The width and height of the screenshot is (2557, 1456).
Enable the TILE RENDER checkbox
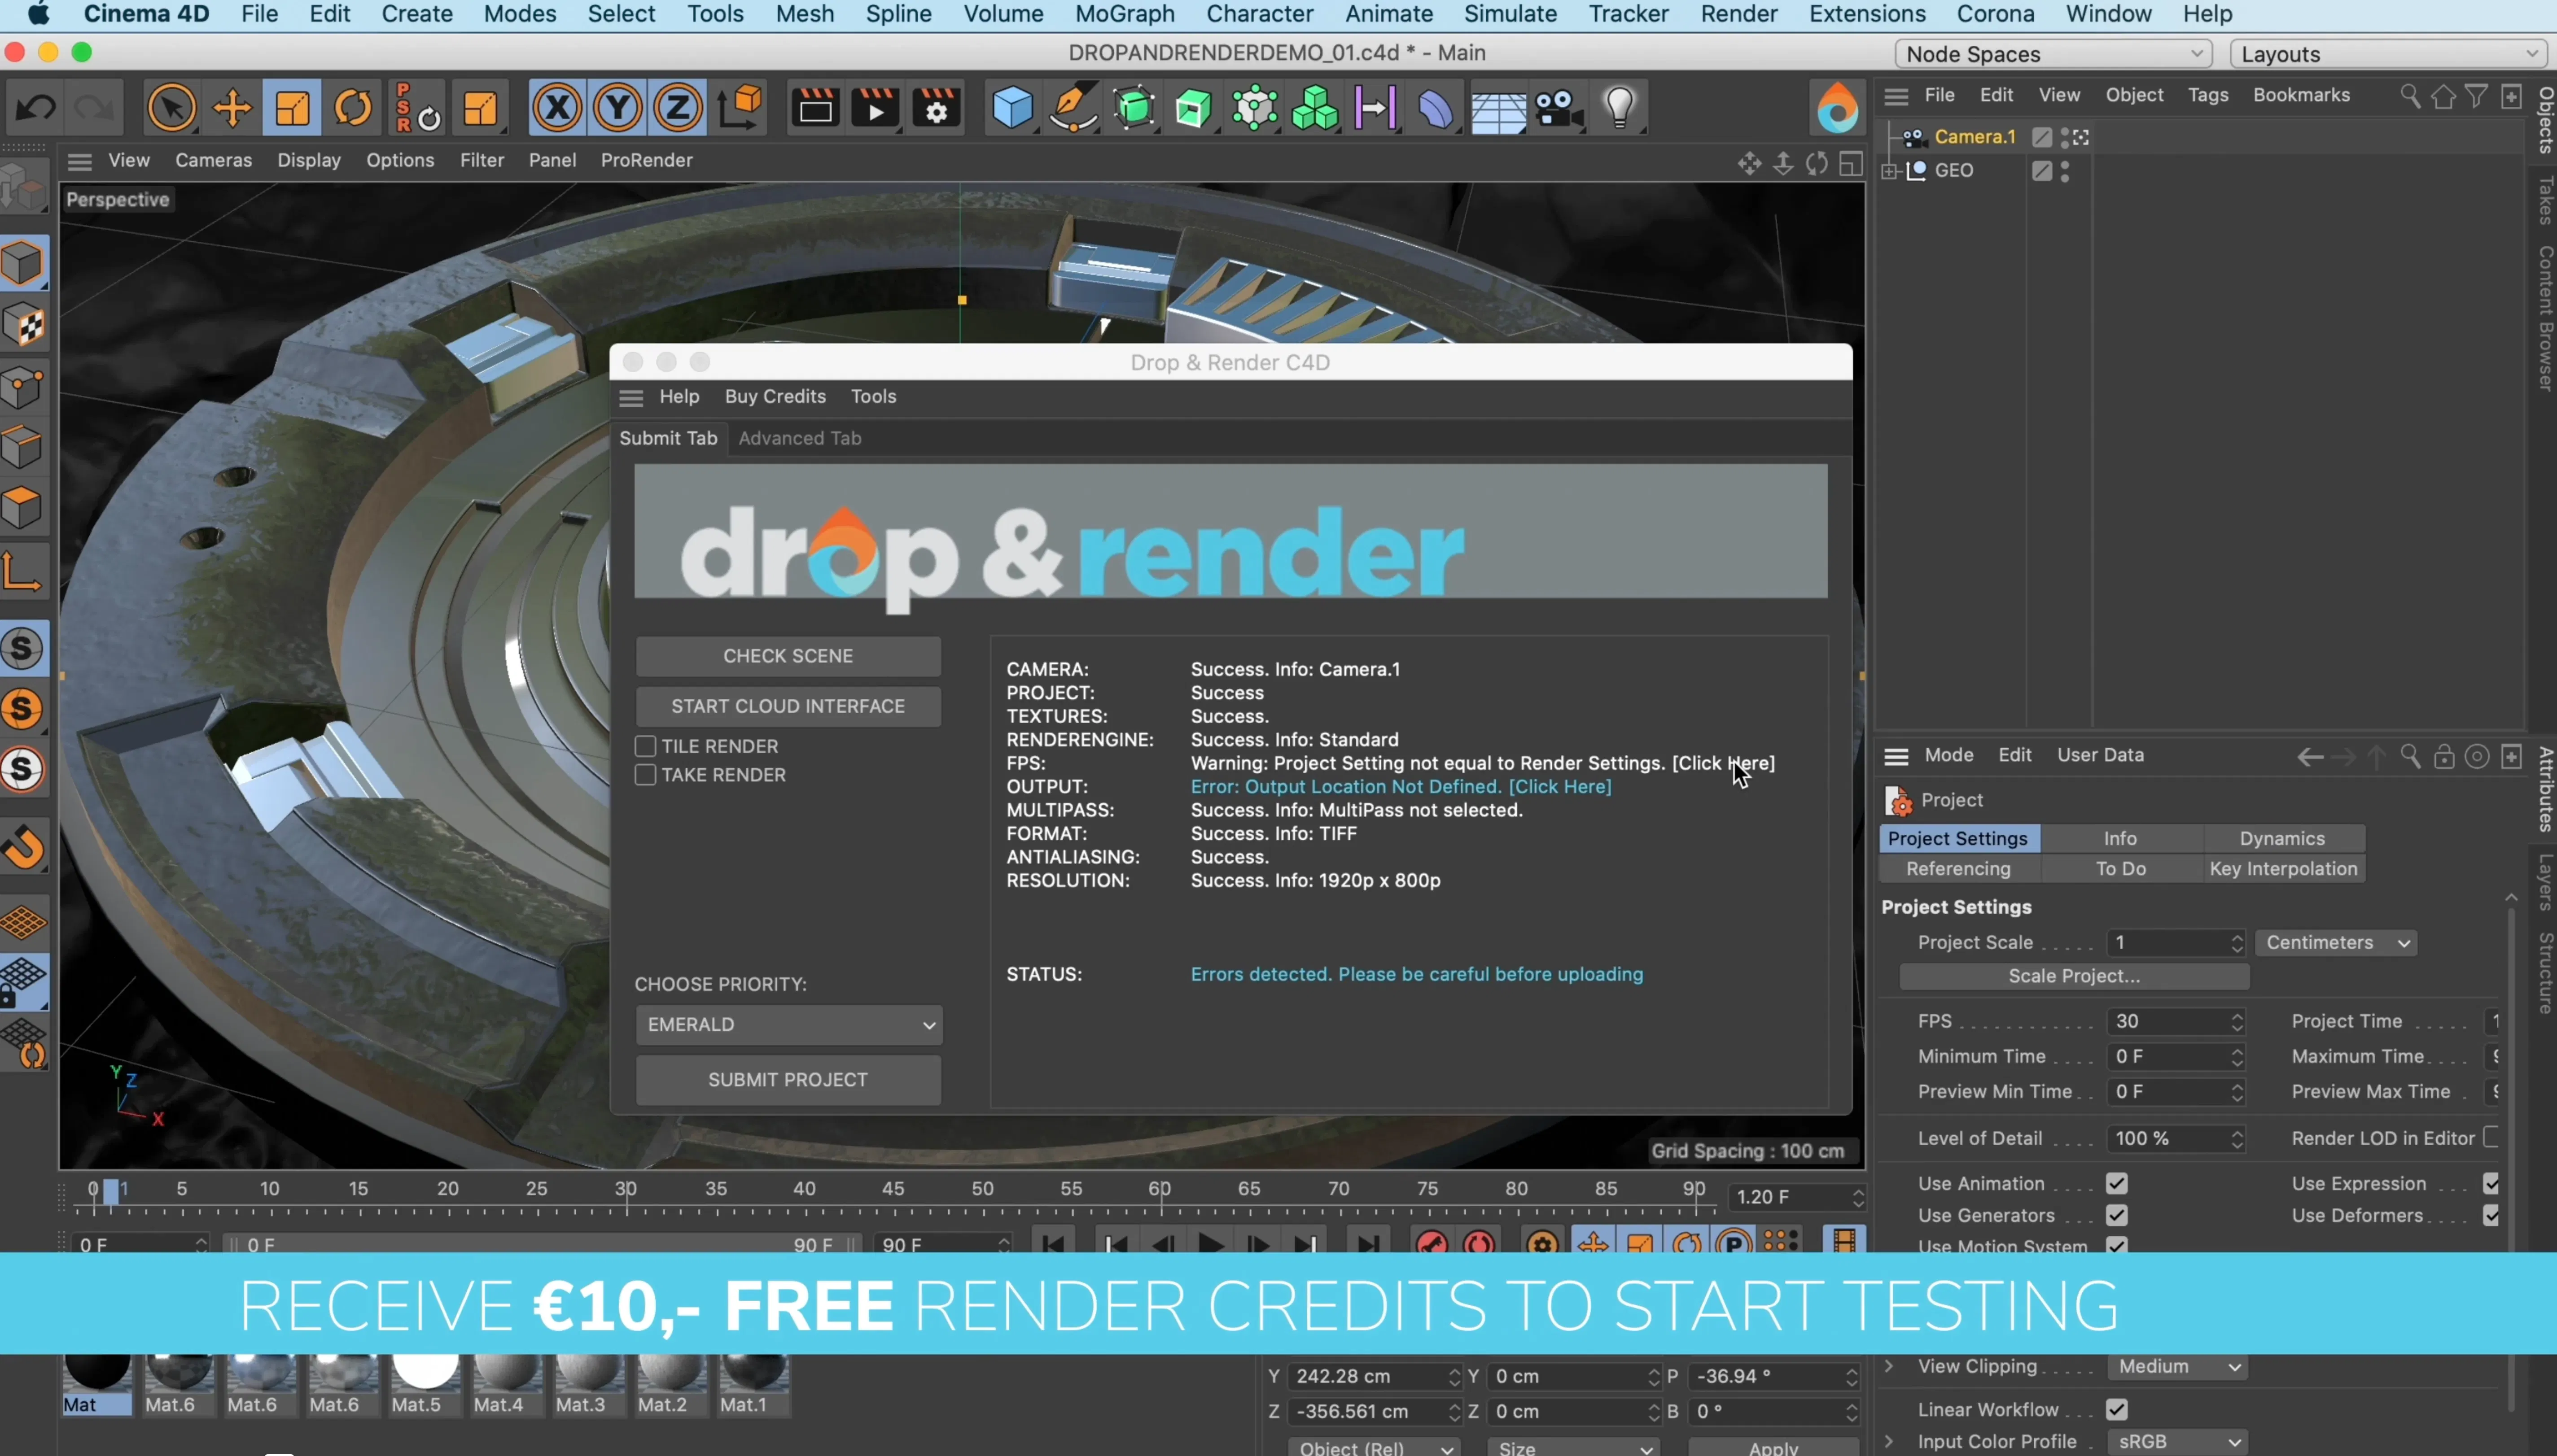[645, 746]
